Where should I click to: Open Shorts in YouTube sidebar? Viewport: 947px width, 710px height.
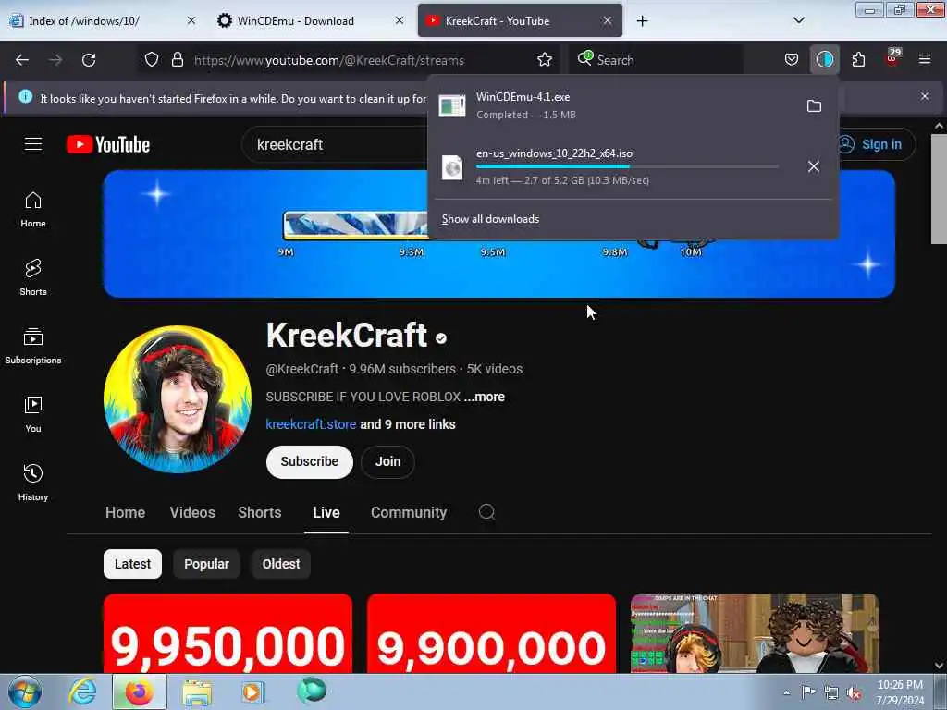point(33,277)
